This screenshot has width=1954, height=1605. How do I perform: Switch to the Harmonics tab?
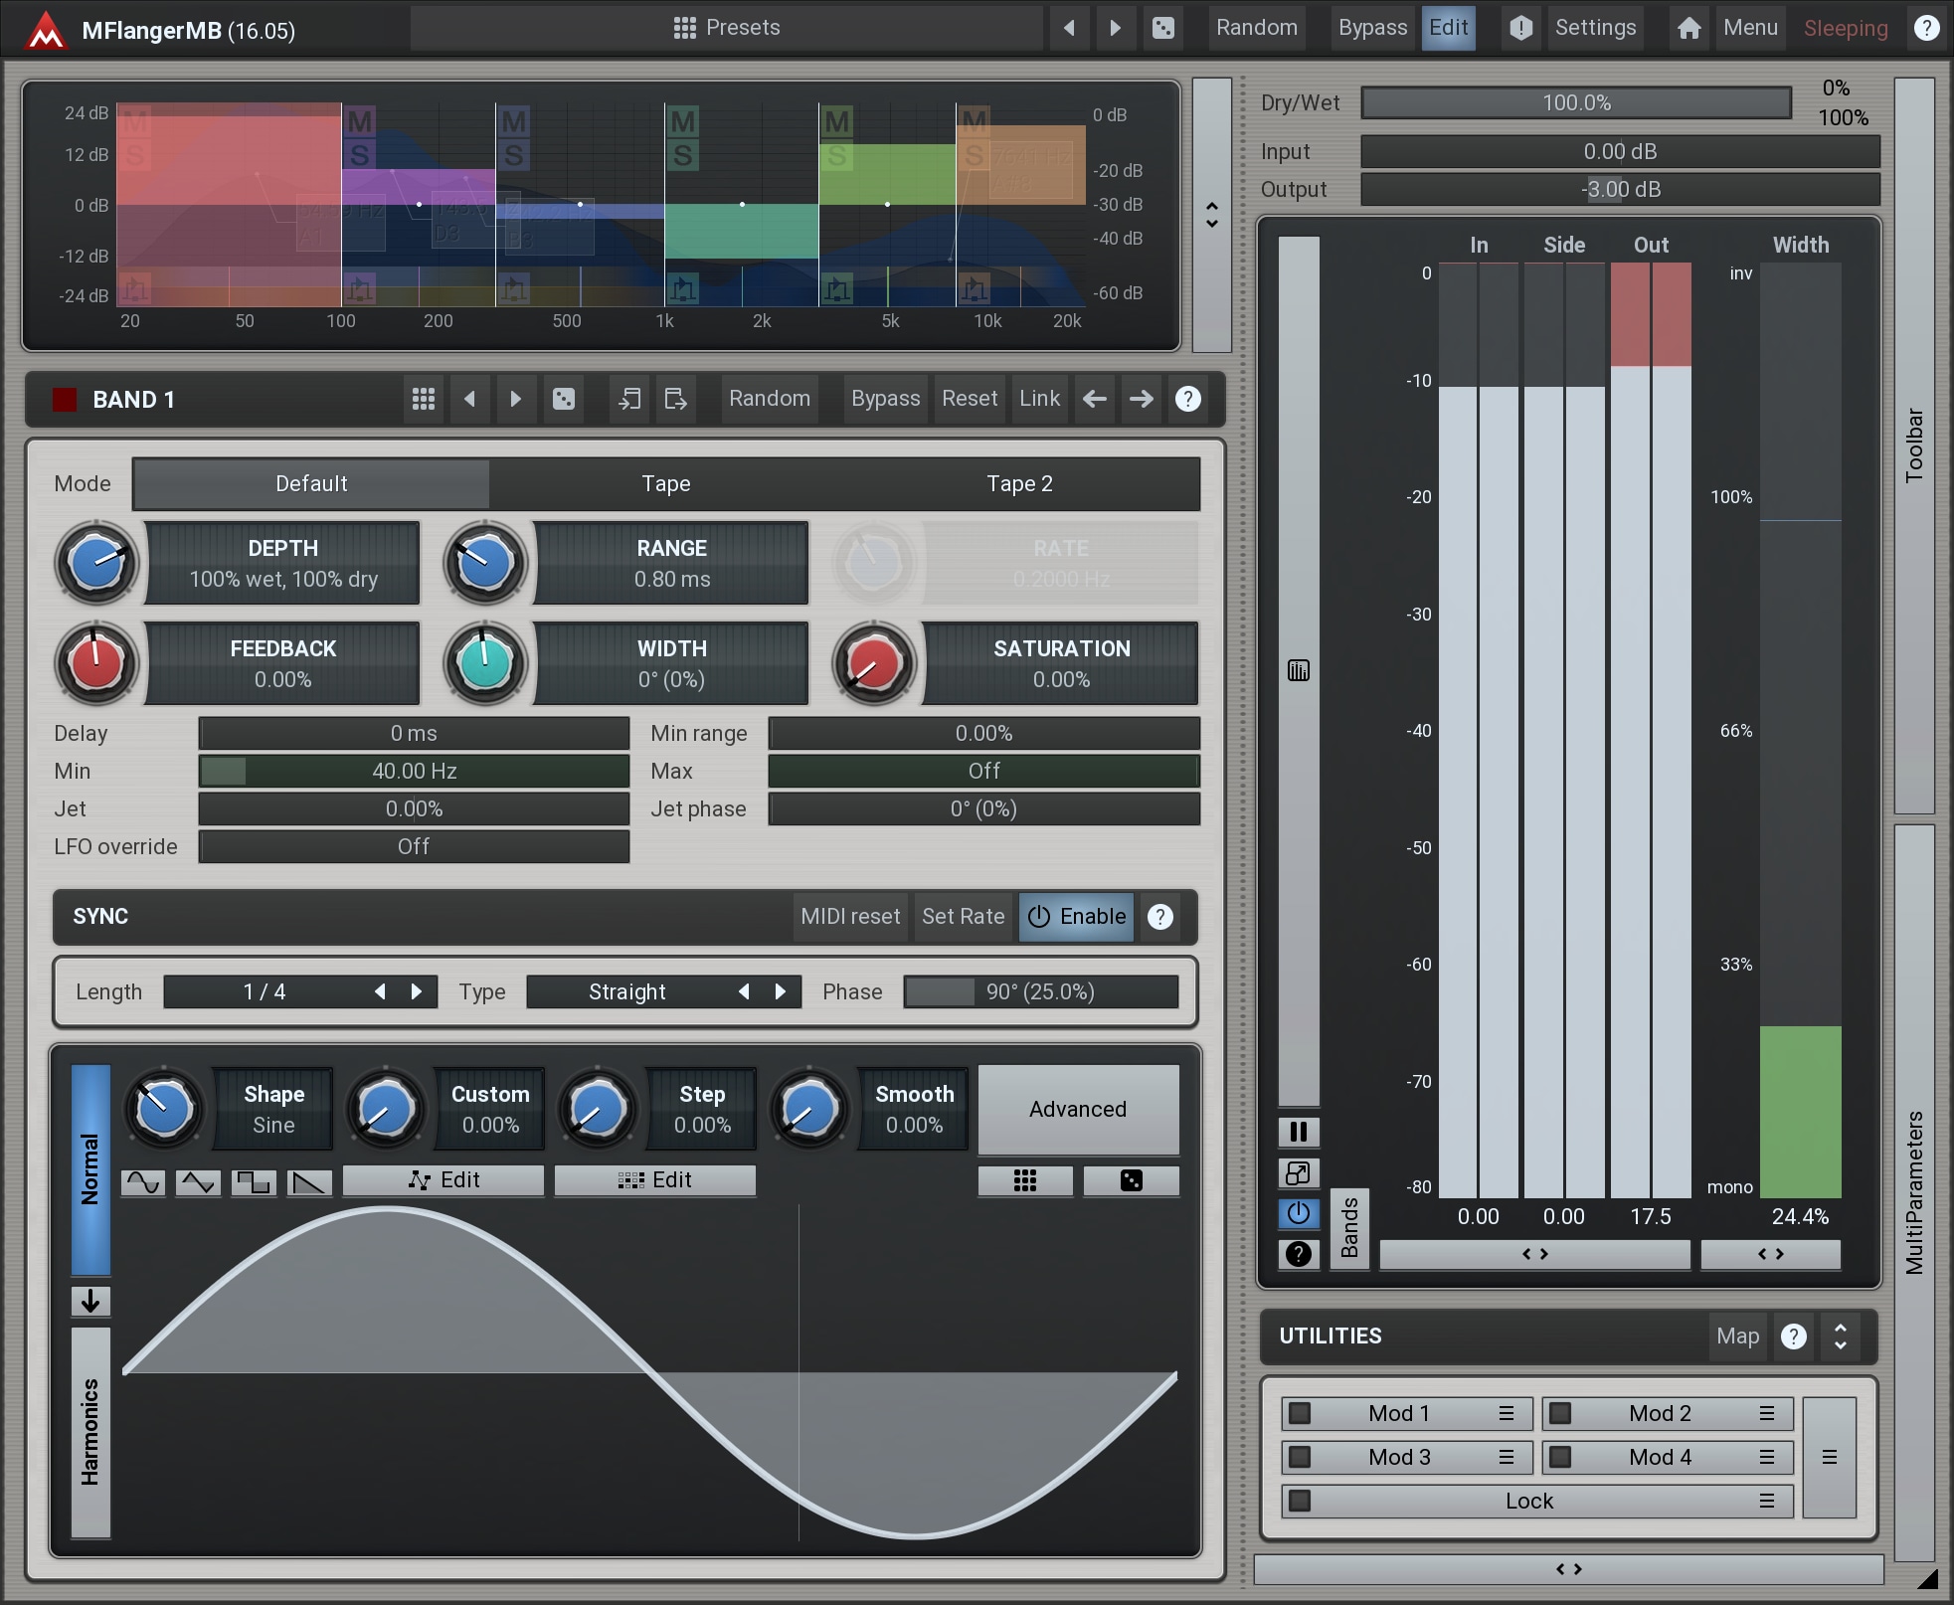[x=90, y=1432]
